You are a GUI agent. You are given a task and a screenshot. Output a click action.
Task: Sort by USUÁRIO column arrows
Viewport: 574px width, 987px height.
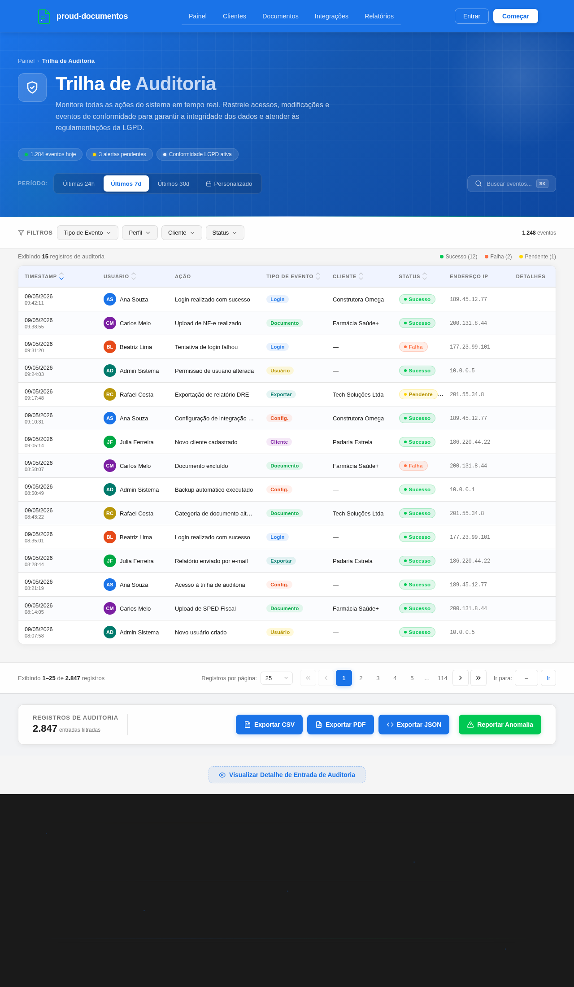tap(134, 276)
